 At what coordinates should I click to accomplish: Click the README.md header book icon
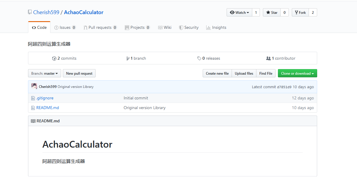tap(33, 121)
